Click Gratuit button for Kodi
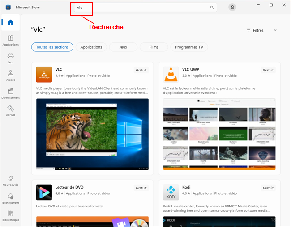The width and height of the screenshot is (291, 227). point(268,188)
